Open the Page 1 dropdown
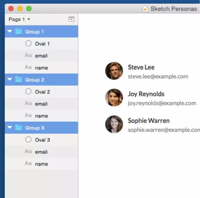The width and height of the screenshot is (200, 198). [19, 19]
